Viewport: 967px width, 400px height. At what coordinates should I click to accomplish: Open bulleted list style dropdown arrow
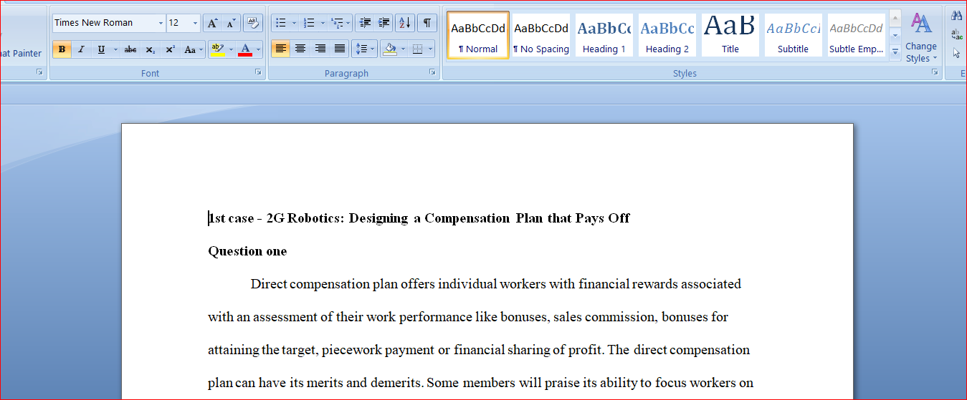294,23
